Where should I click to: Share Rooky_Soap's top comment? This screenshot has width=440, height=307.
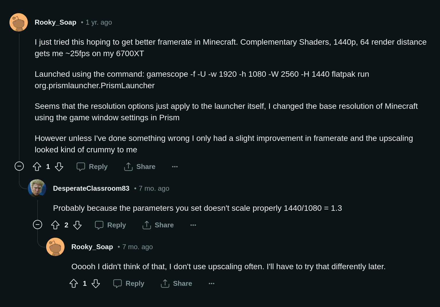point(140,167)
